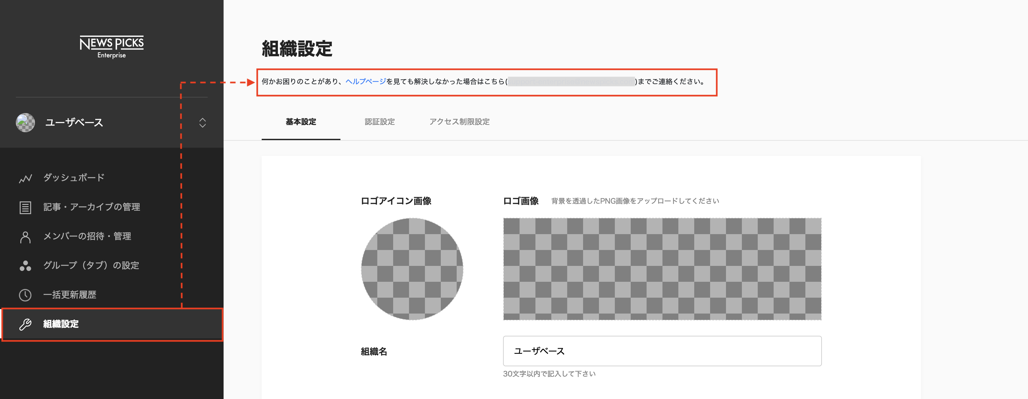Viewport: 1028px width, 399px height.
Task: Select the 基本設定 tab
Action: [300, 122]
